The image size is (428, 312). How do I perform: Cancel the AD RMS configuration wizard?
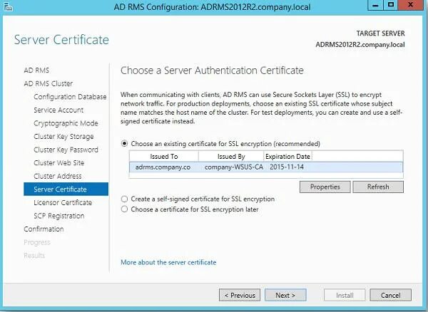391,295
